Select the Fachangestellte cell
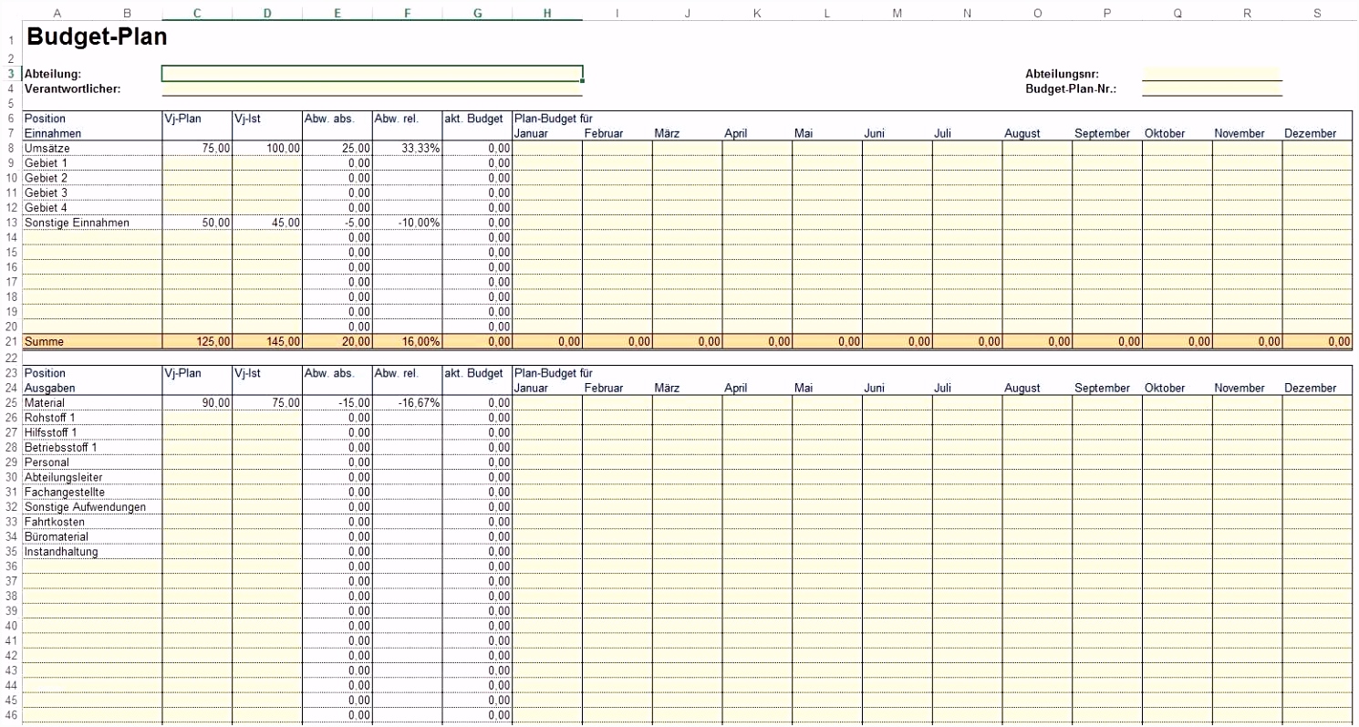Viewport: 1359px width, 727px height. (91, 492)
